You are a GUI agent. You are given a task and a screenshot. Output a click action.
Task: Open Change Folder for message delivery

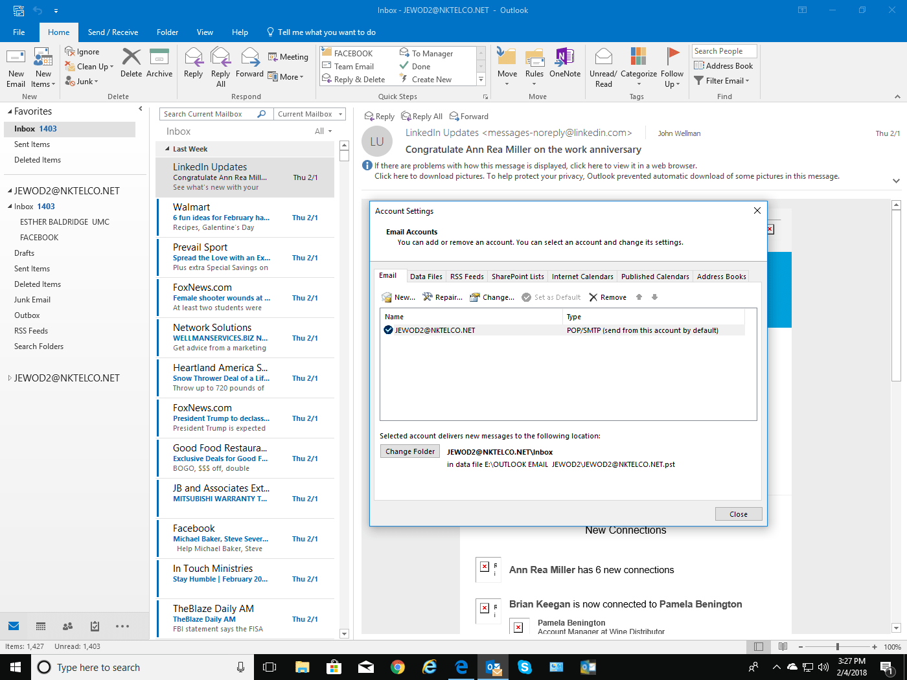point(409,451)
